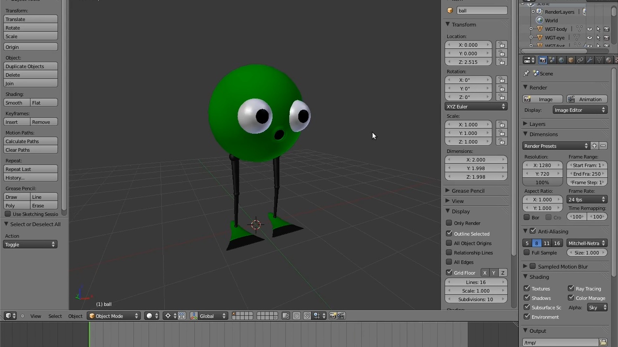
Task: Open the World properties tab icon
Action: click(x=562, y=60)
